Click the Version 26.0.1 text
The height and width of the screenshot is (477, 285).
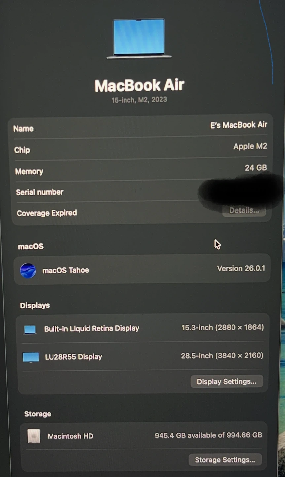241,268
